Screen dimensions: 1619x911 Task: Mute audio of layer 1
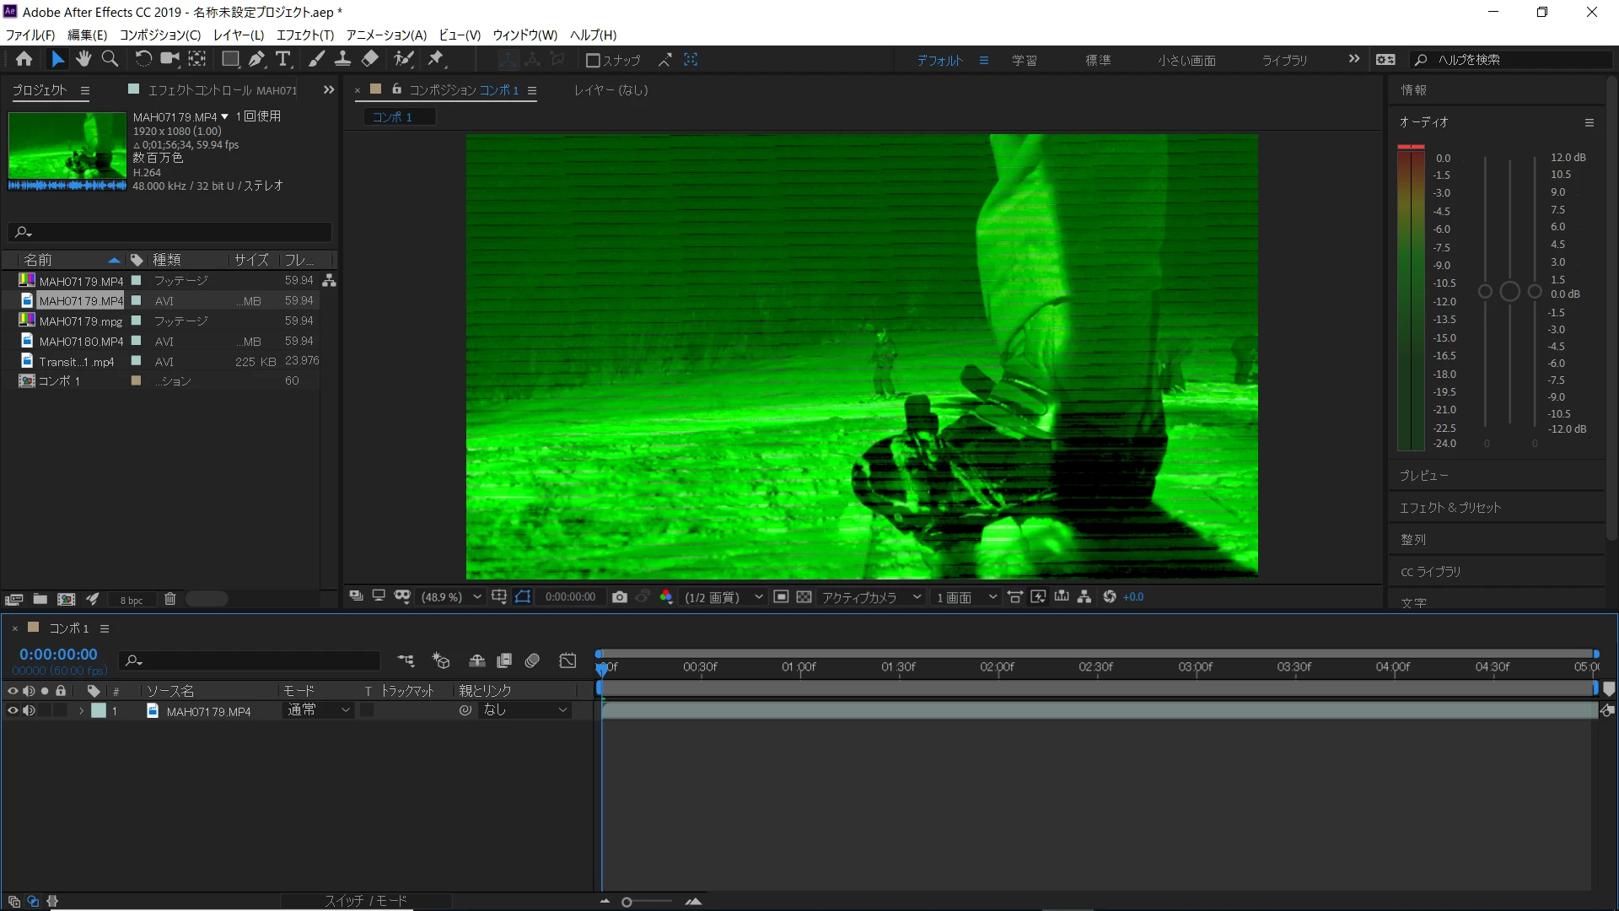(29, 711)
